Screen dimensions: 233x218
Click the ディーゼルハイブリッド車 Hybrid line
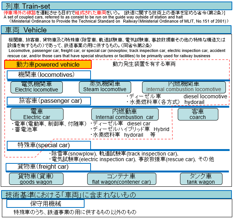pyautogui.click(x=130, y=129)
